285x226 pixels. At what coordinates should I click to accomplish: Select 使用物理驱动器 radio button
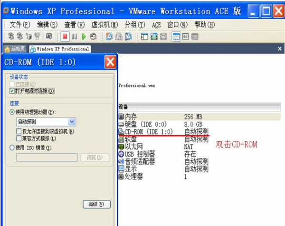[12, 112]
